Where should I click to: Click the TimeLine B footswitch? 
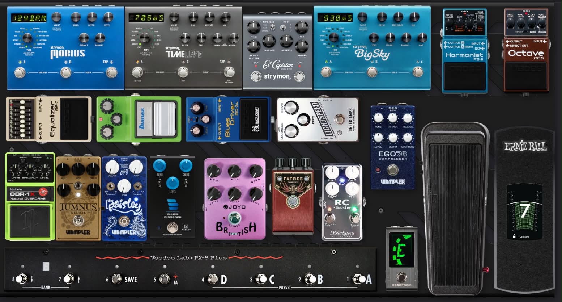pyautogui.click(x=183, y=72)
